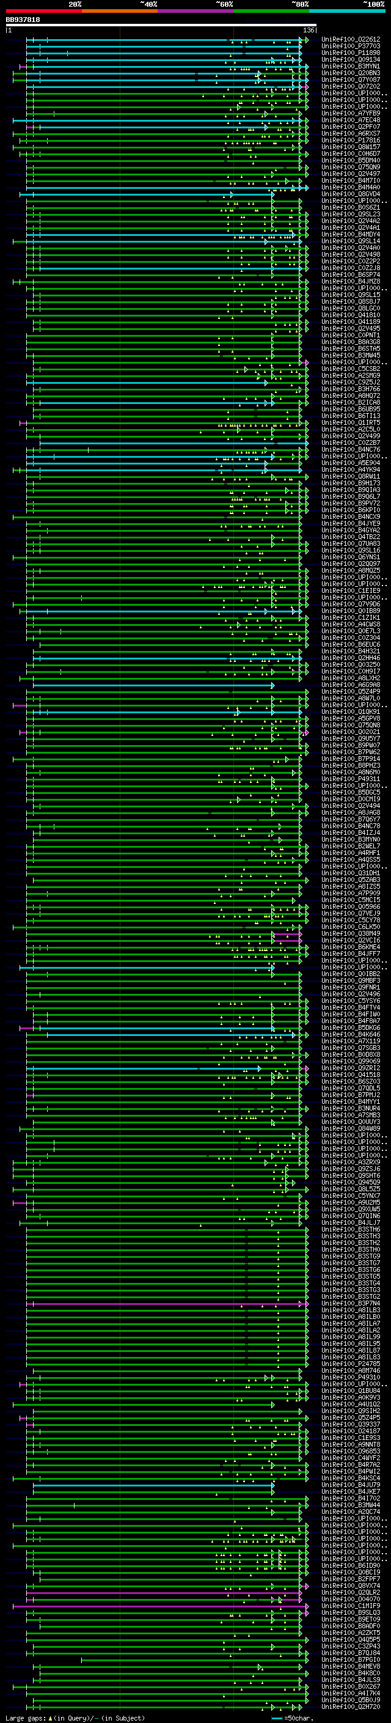Select the UniRef100_B8A3G8 label
The image size is (391, 1723).
tap(351, 342)
